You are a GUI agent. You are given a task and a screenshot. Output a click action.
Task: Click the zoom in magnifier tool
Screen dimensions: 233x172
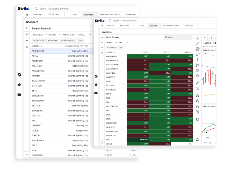(x=197, y=88)
